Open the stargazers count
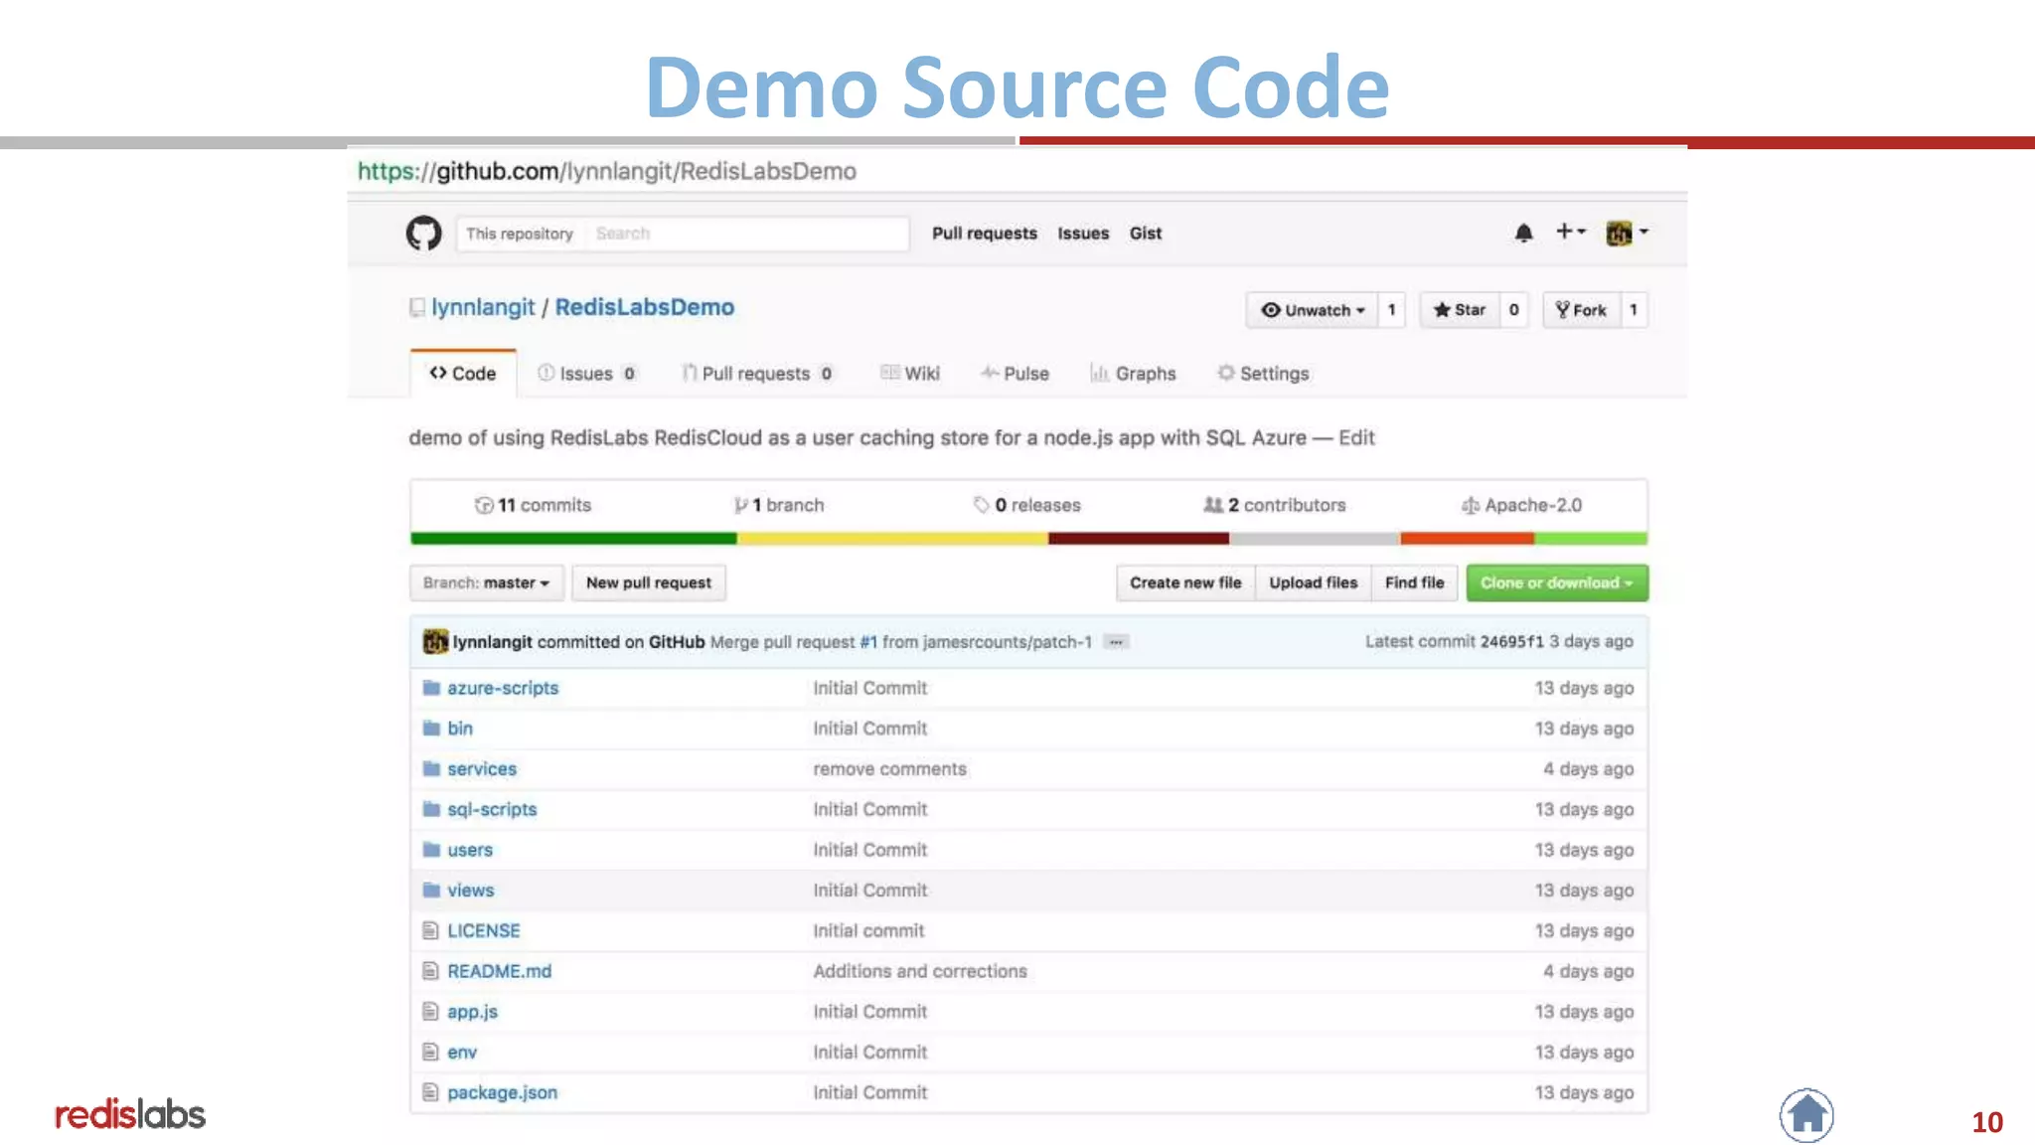The width and height of the screenshot is (2035, 1145). (x=1513, y=310)
